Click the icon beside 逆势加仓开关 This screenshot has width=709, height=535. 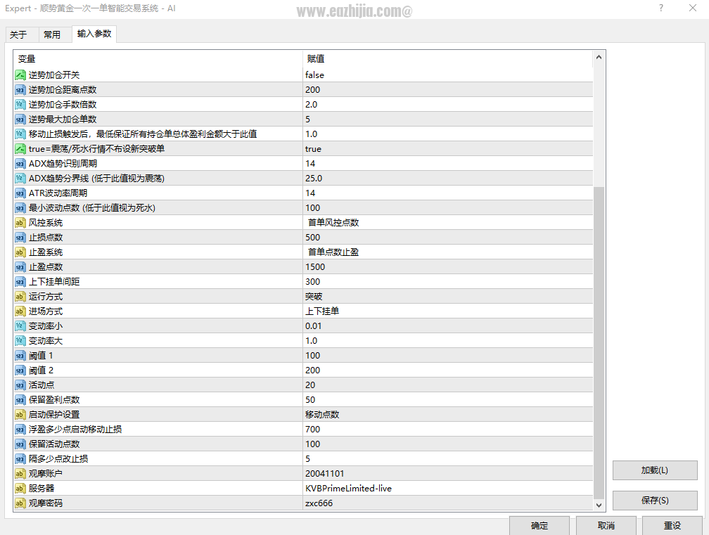20,75
